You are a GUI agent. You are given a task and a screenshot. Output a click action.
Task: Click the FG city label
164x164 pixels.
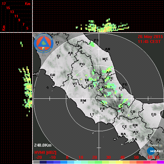(x=154, y=114)
